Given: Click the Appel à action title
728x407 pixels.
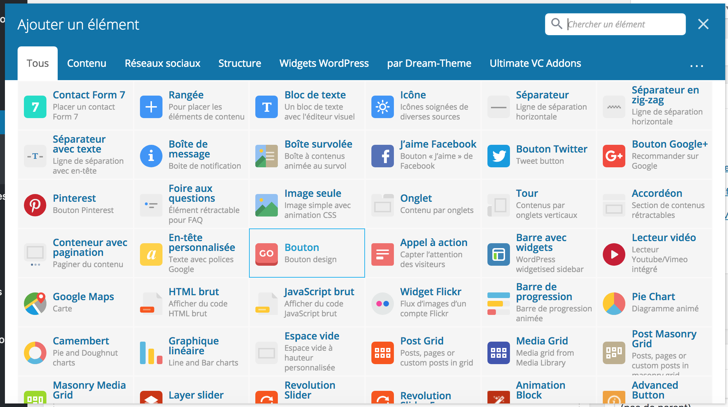Looking at the screenshot, I should click(434, 243).
